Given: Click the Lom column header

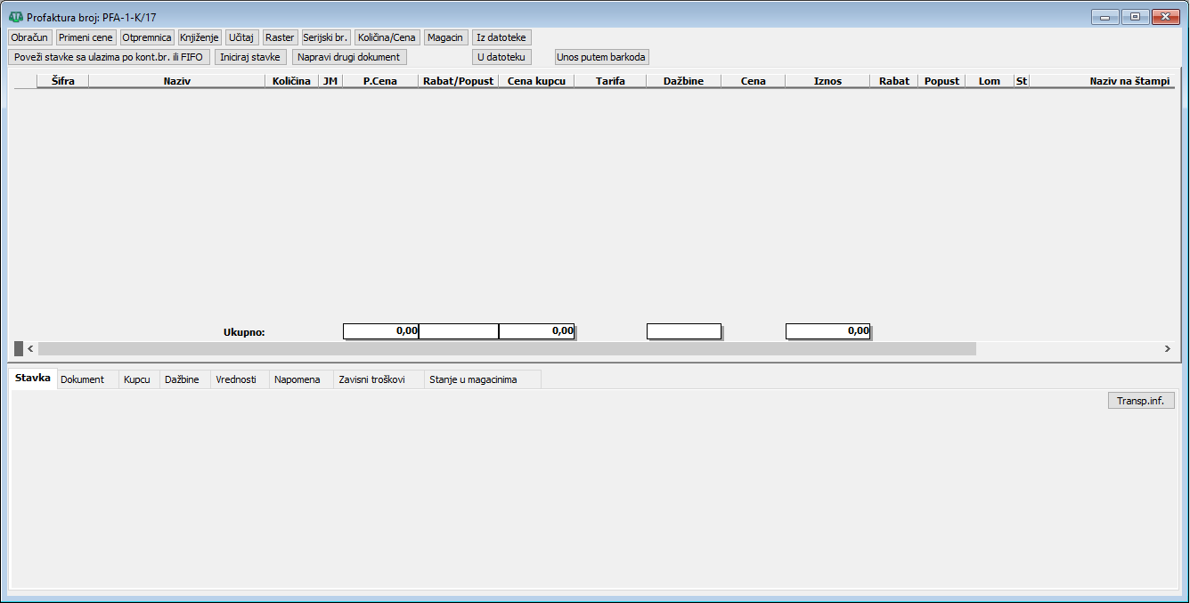Looking at the screenshot, I should coord(990,81).
